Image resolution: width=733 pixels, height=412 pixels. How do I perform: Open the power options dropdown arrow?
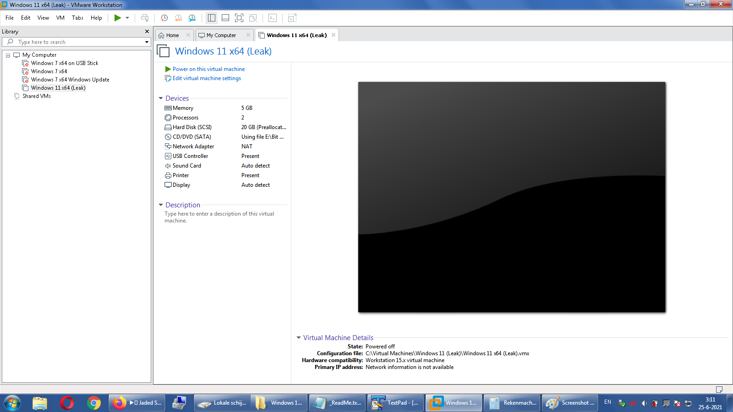(x=127, y=18)
